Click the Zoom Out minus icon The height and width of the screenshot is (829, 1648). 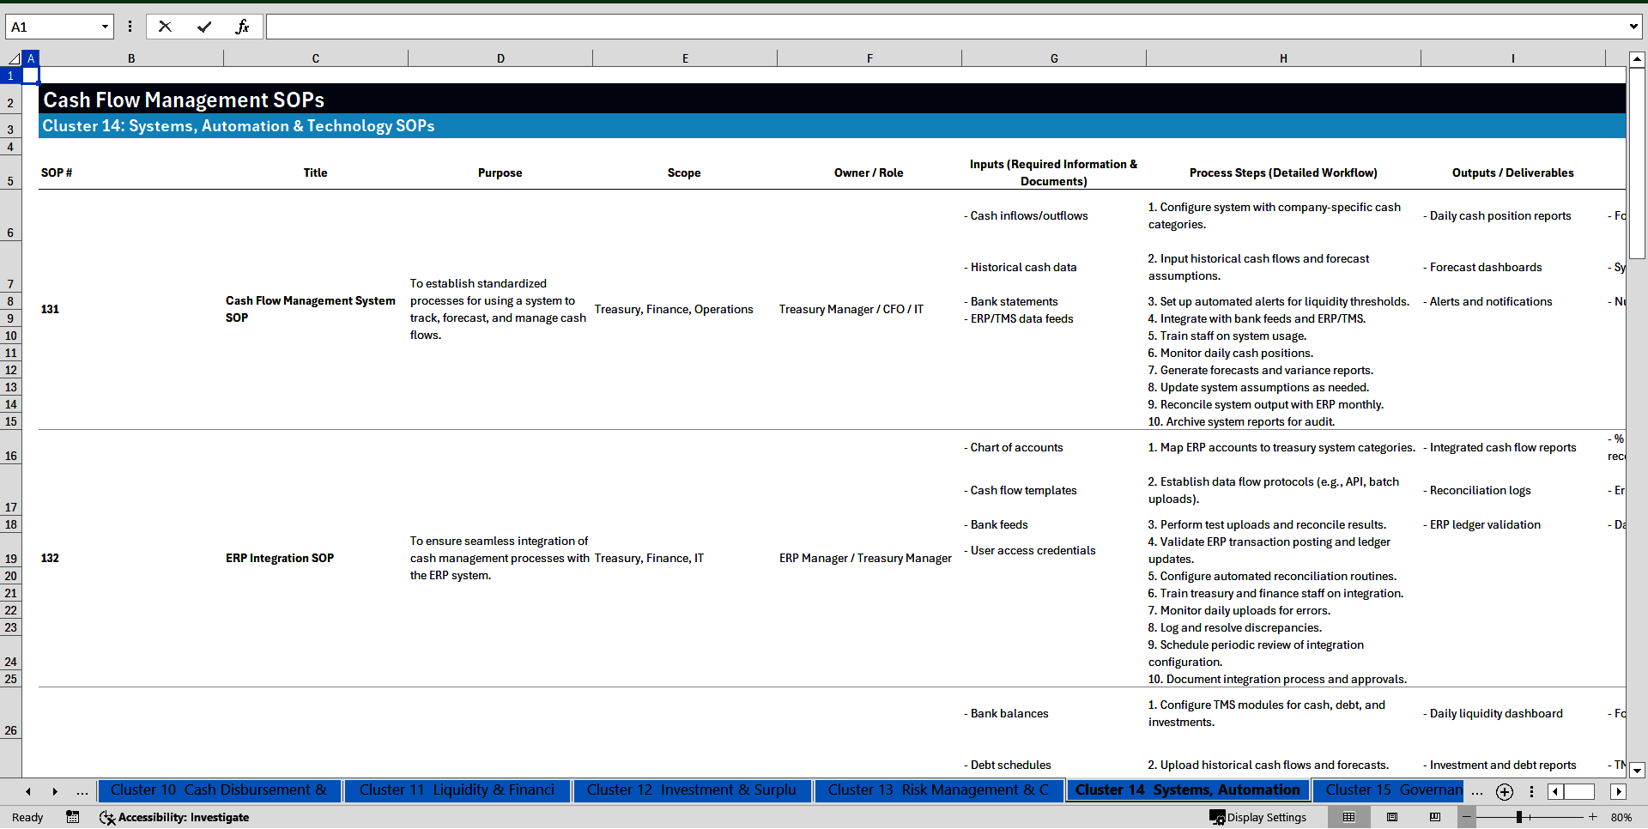(1467, 817)
